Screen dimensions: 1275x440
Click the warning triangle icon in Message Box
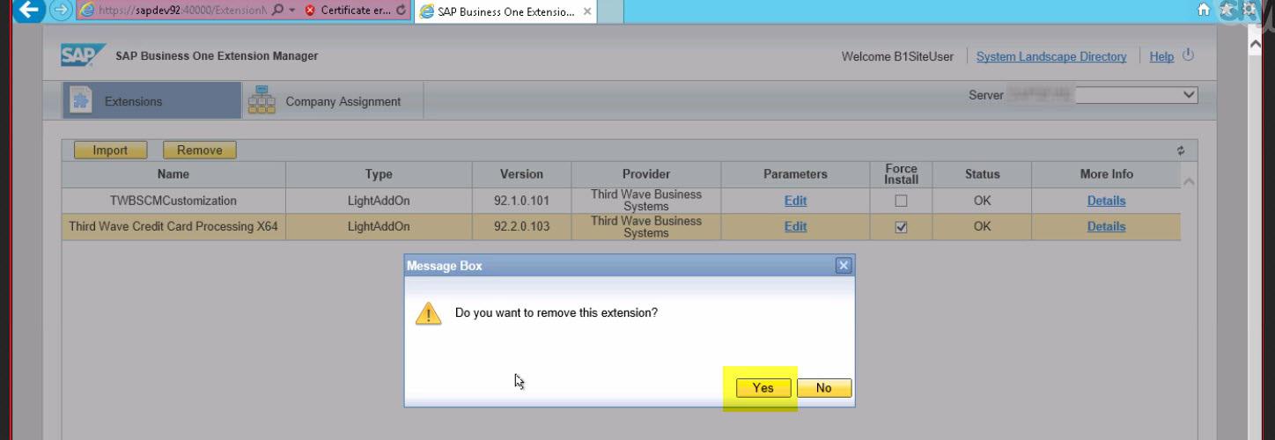pyautogui.click(x=429, y=313)
